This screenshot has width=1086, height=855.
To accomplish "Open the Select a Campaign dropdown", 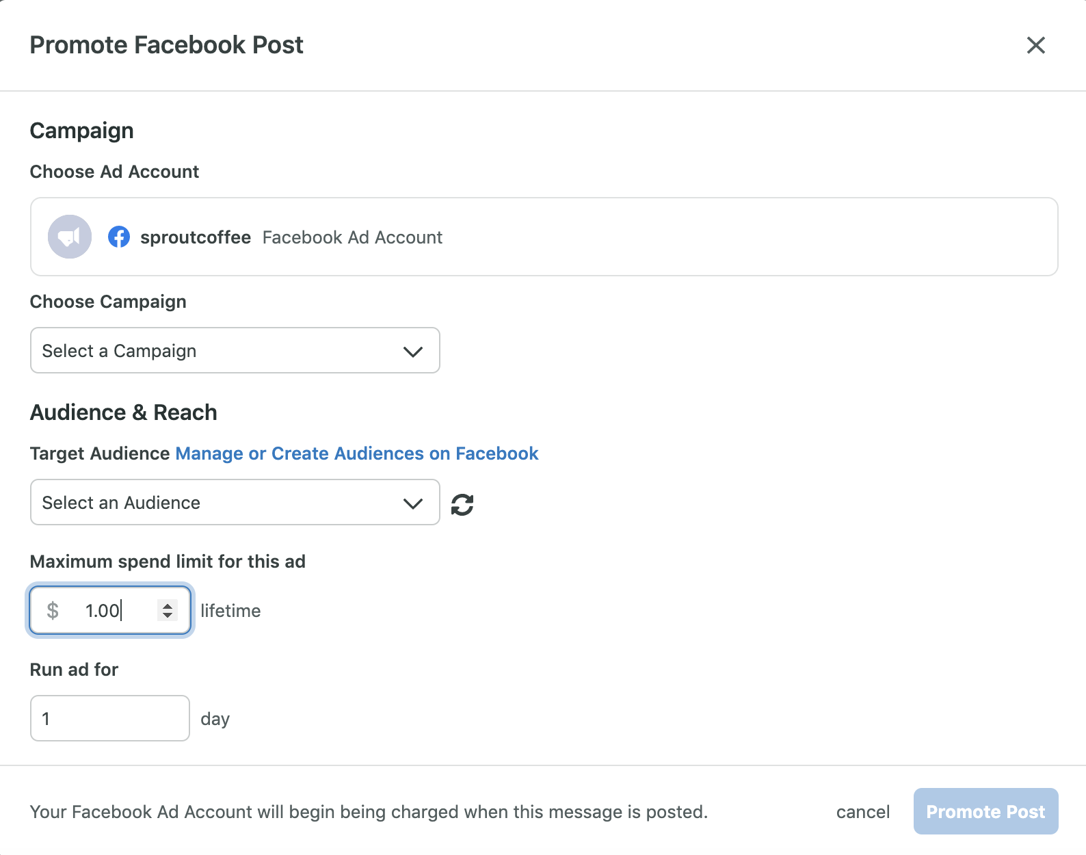I will [x=235, y=350].
